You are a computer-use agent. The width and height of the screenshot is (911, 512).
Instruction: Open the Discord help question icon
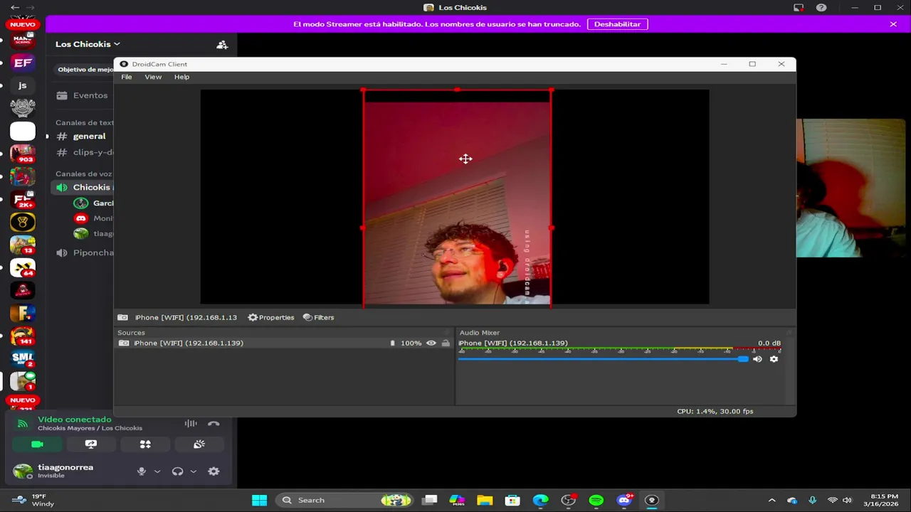(x=821, y=8)
